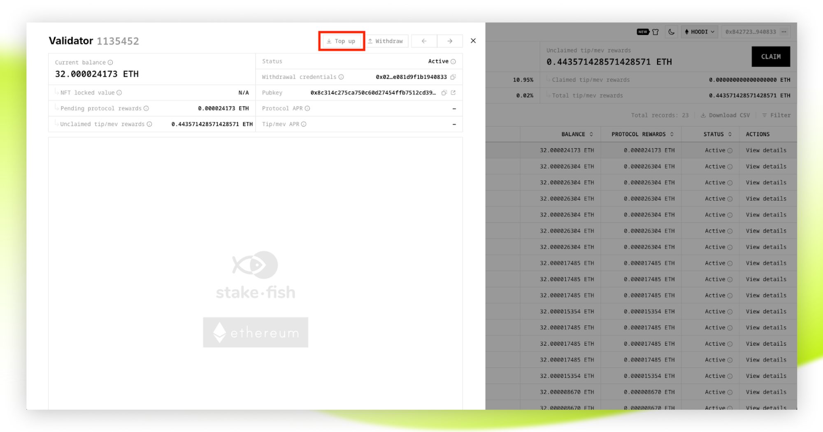The image size is (823, 432).
Task: Click the shirt icon in header
Action: click(656, 32)
